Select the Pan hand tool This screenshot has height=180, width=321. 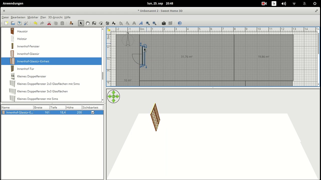(88, 23)
